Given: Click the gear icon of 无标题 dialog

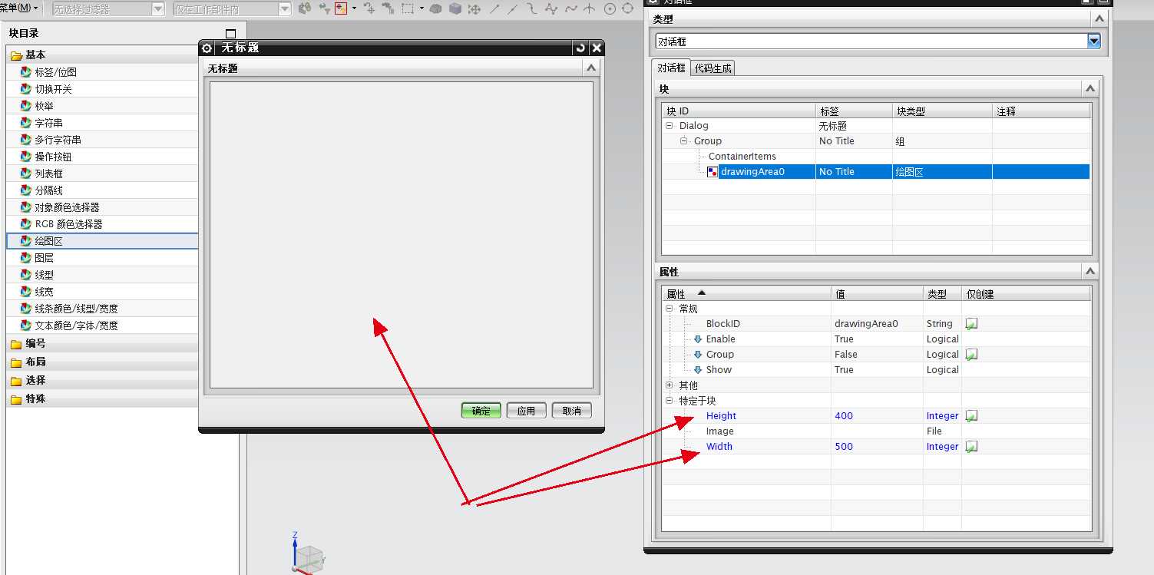Looking at the screenshot, I should [207, 48].
